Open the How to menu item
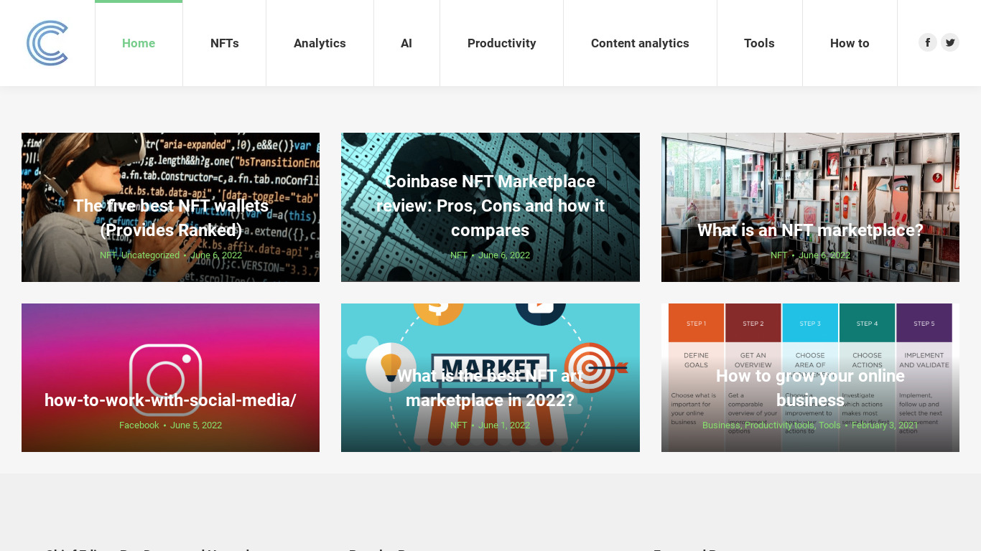 [x=850, y=43]
